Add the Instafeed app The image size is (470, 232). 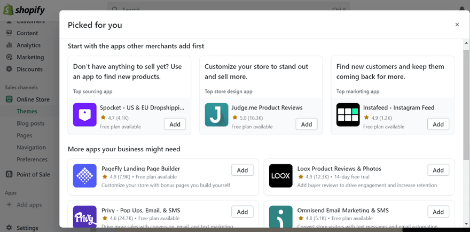(438, 125)
